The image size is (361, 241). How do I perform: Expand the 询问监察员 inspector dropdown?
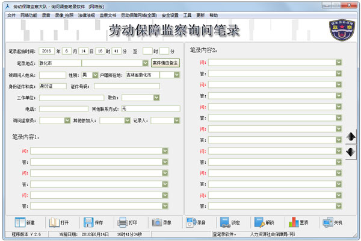pyautogui.click(x=67, y=120)
